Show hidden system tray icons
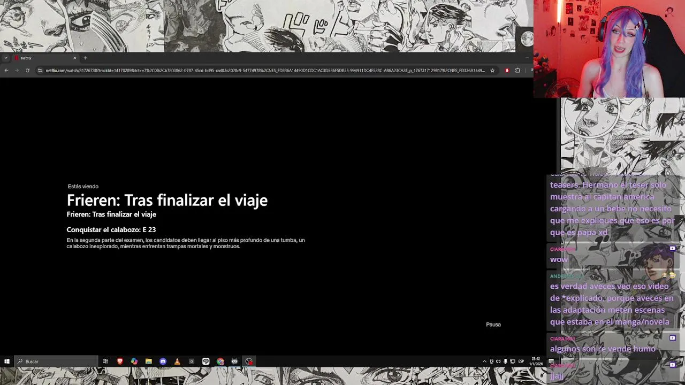 (484, 361)
